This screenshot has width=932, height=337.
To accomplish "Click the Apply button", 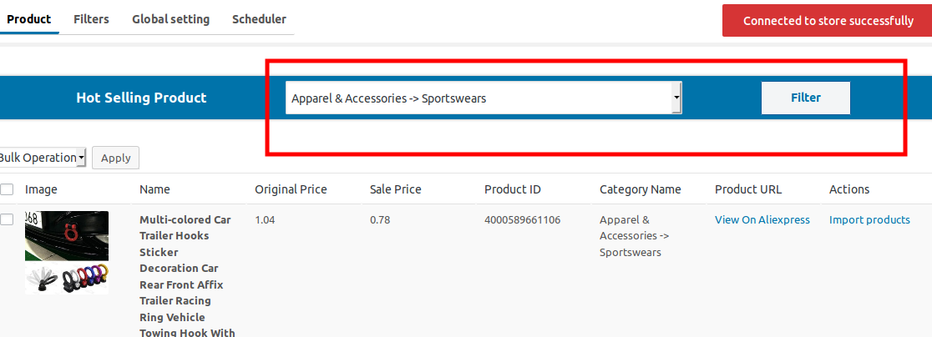I will [116, 158].
